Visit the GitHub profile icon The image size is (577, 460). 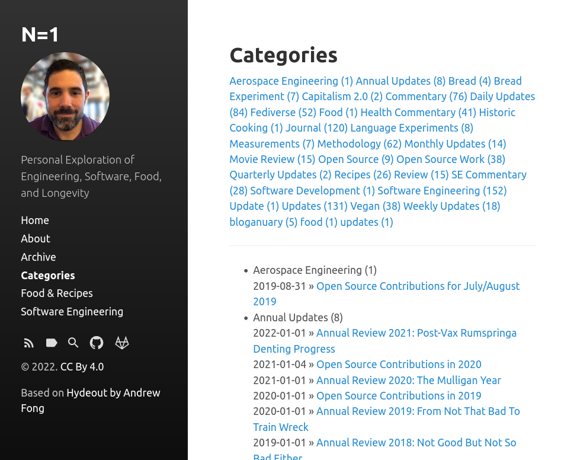pyautogui.click(x=97, y=343)
